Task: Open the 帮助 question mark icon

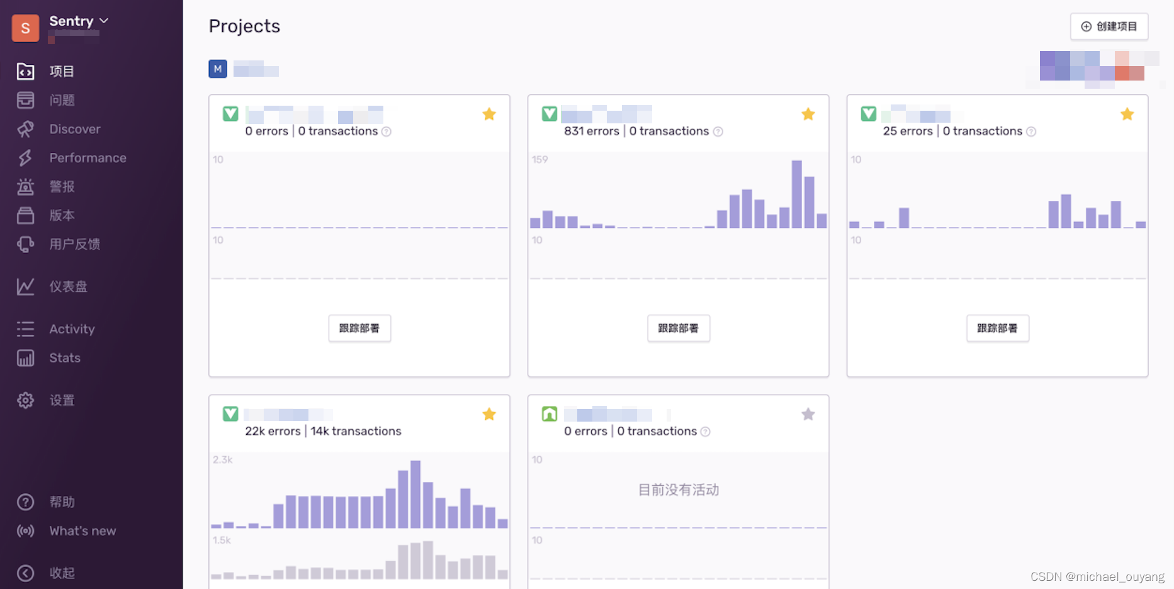Action: pos(25,502)
